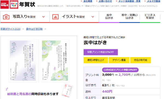164x99 pixels.
Task: Click the purple 早割プリント料金10%OFF badge
Action: [x=101, y=52]
